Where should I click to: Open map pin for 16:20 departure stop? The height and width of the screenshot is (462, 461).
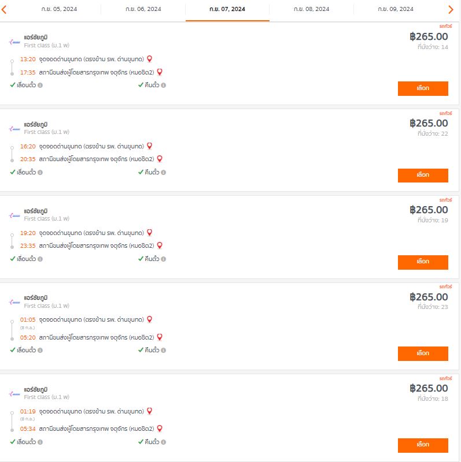pyautogui.click(x=150, y=146)
